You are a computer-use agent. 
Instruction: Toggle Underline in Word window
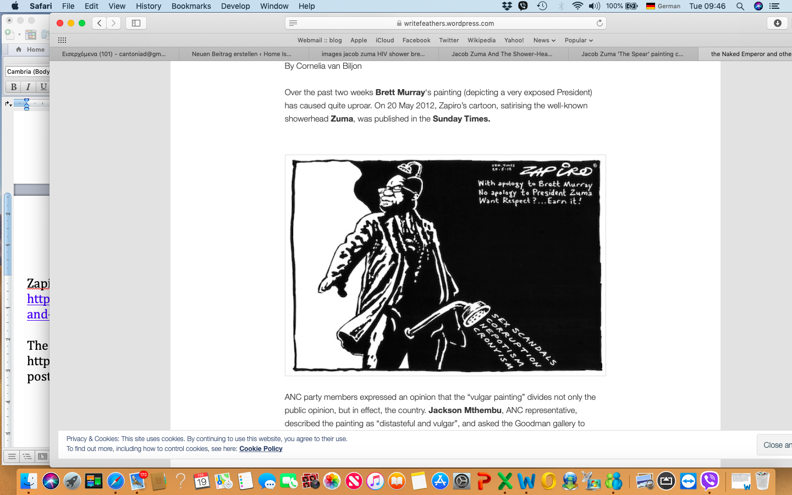43,87
